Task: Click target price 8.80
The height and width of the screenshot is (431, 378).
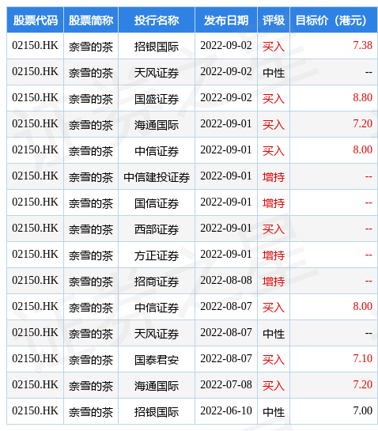Action: [x=363, y=98]
